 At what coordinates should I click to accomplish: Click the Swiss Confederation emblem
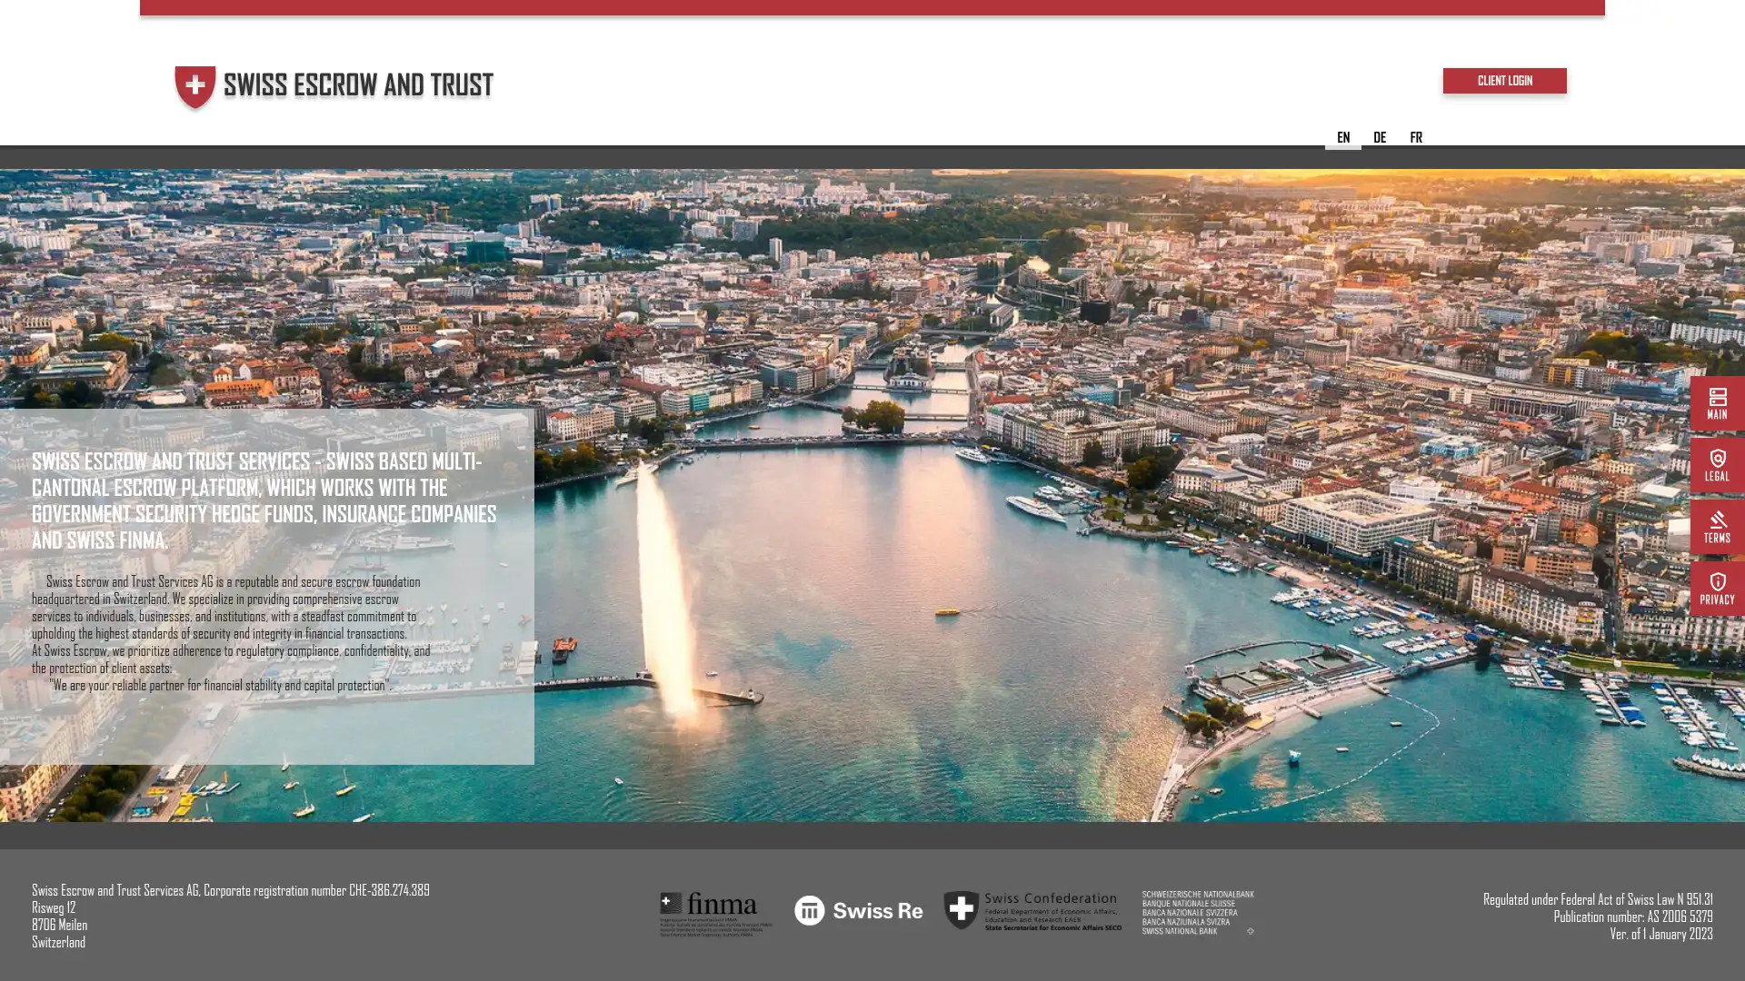963,910
